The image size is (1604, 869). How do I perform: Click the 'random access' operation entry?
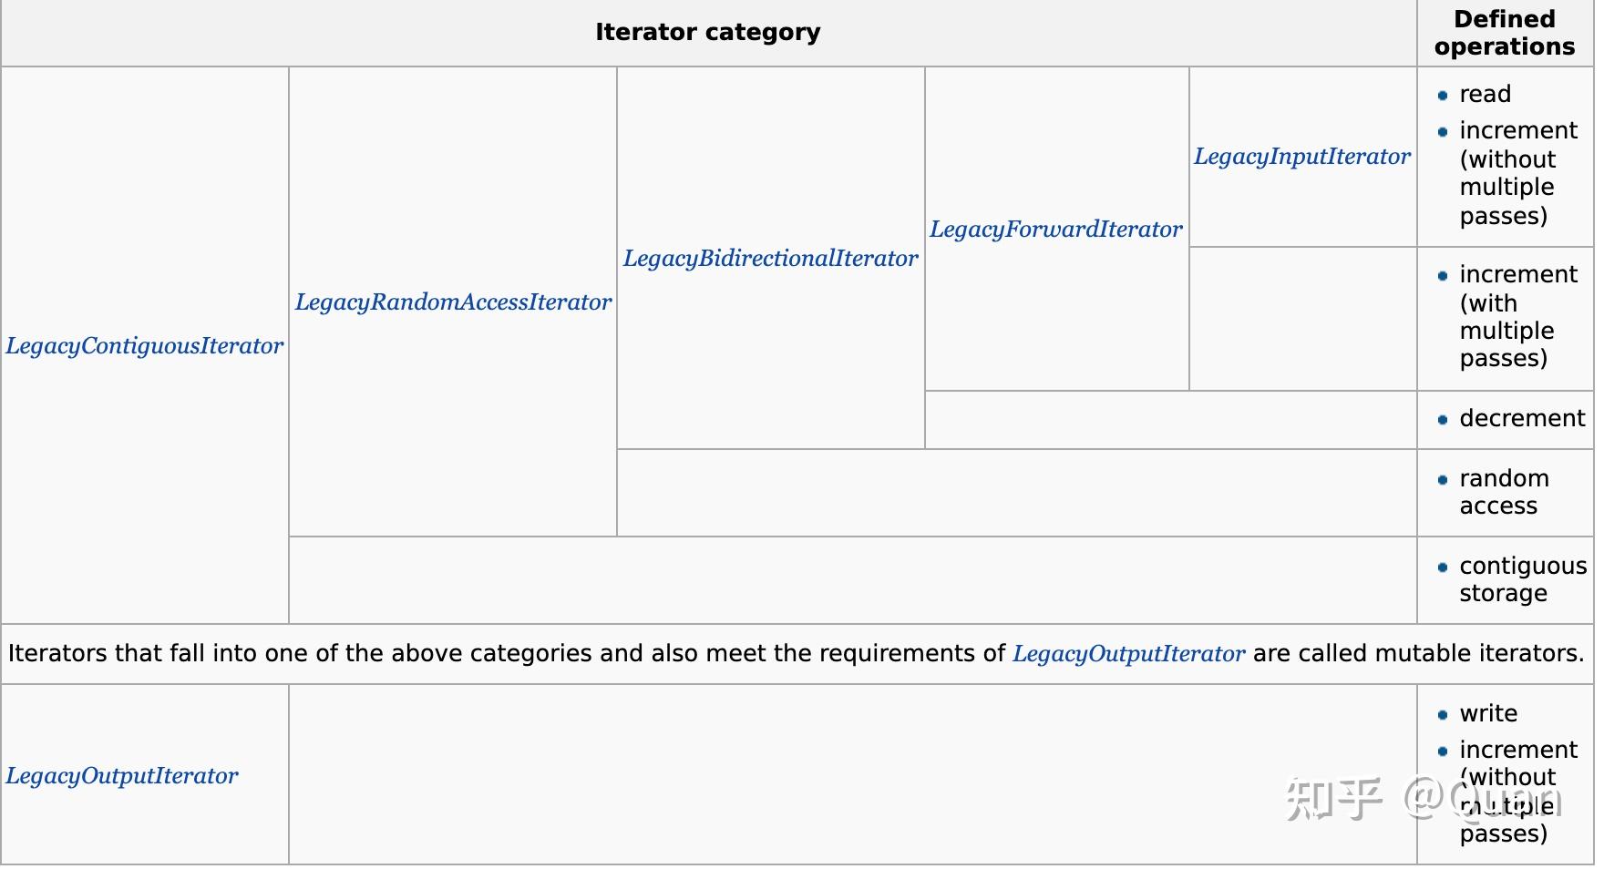coord(1505,492)
